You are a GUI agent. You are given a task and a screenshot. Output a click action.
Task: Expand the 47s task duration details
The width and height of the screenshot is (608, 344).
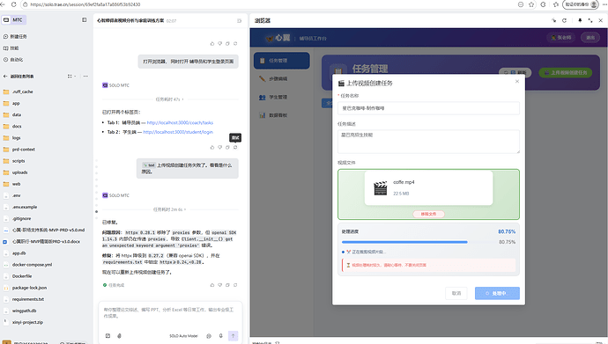click(x=170, y=99)
